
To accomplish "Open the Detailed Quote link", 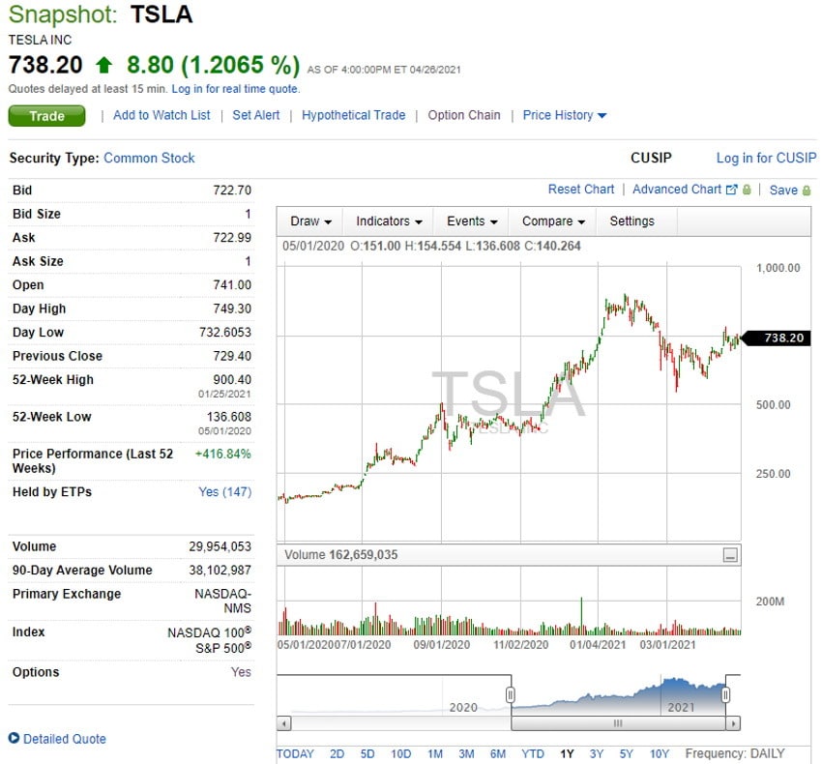I will 65,739.
